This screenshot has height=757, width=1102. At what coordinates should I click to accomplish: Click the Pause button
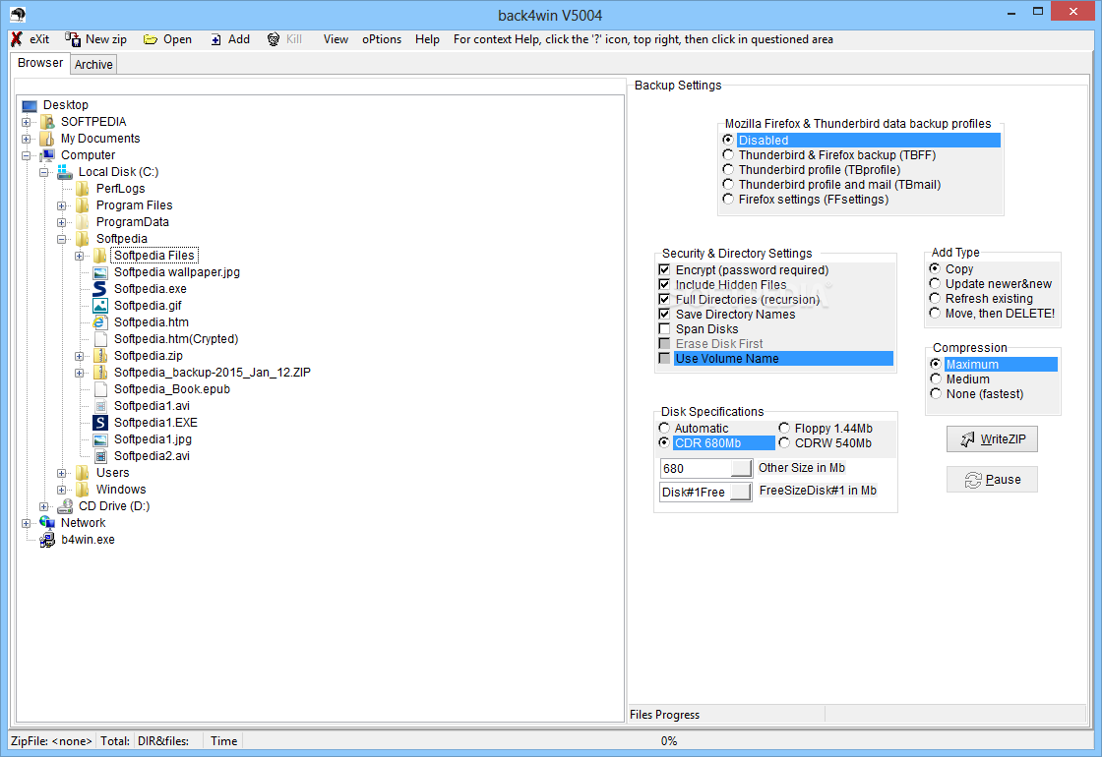(x=992, y=480)
